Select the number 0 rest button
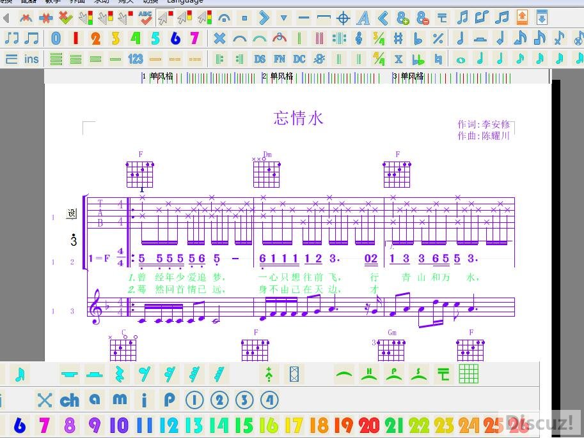 [56, 38]
